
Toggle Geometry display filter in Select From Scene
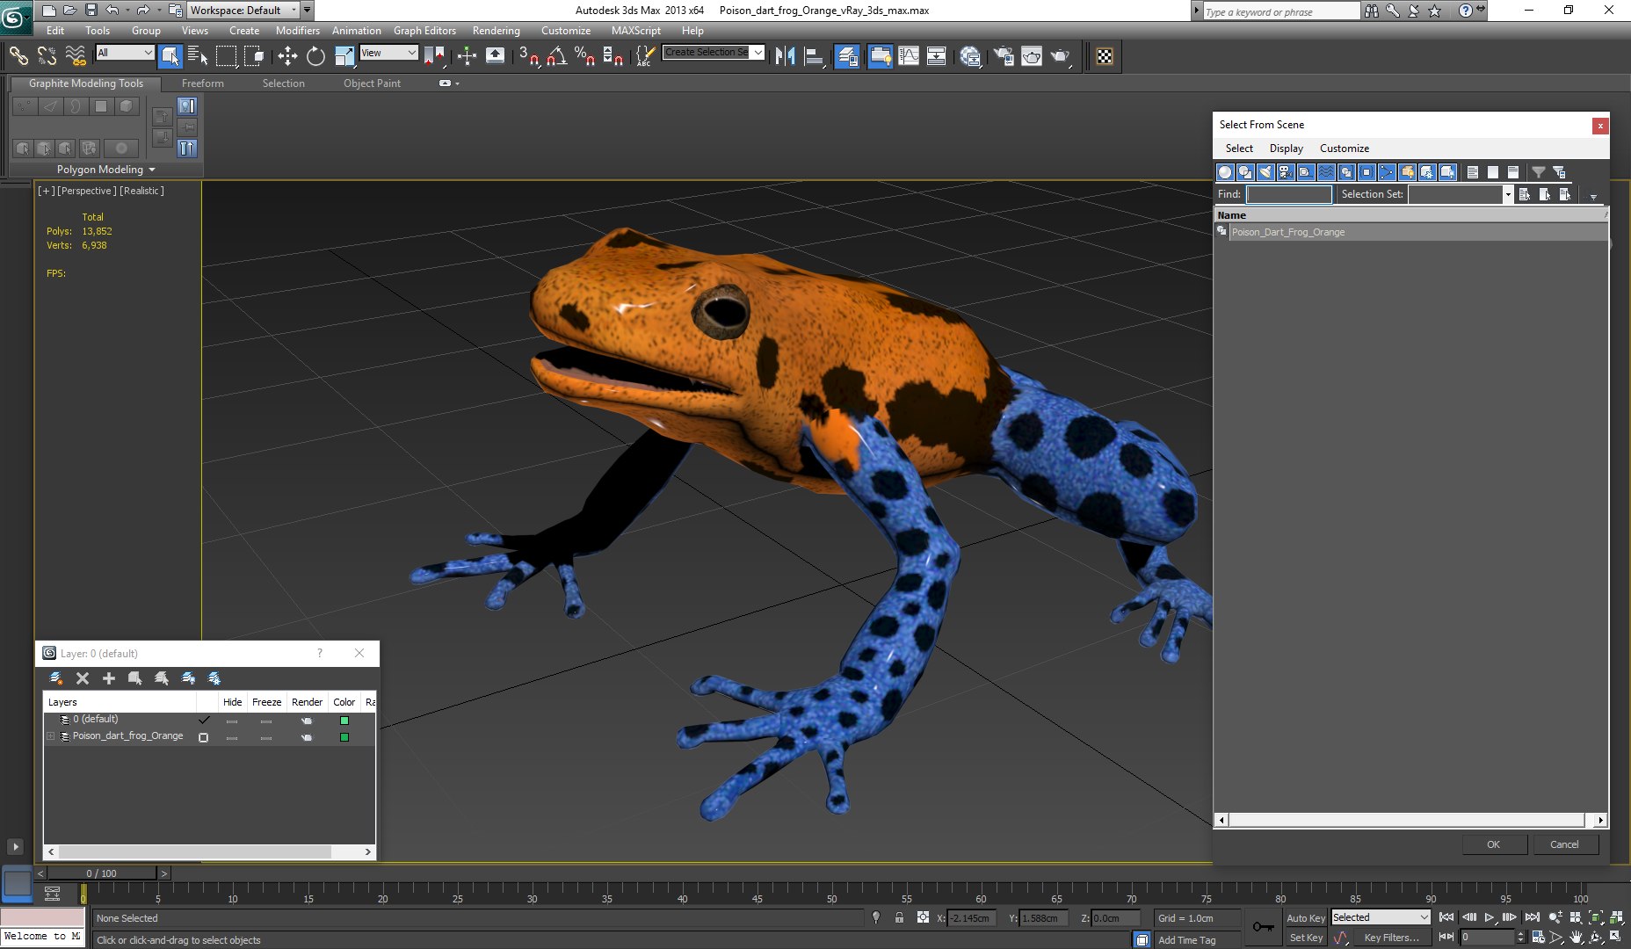point(1225,172)
